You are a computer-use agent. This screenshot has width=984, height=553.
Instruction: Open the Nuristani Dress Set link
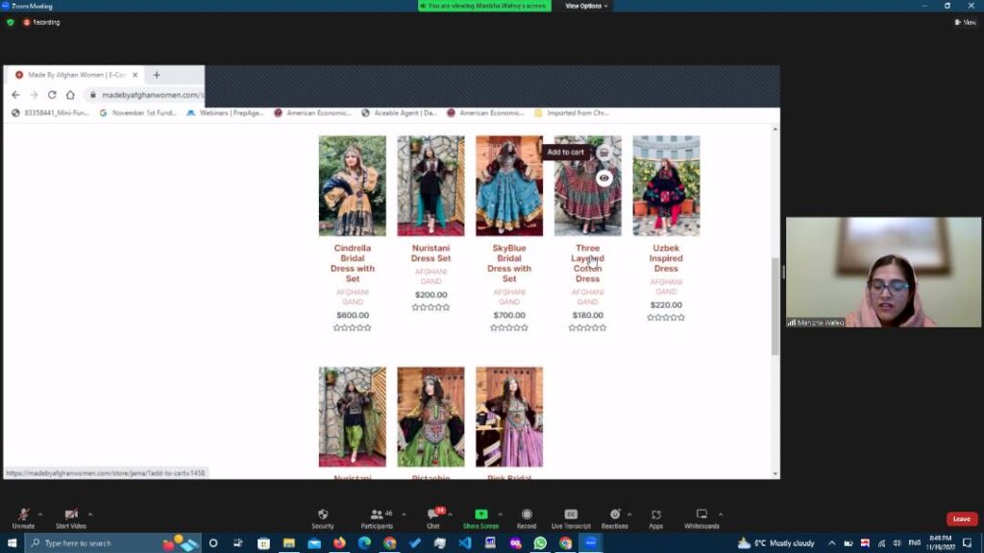[x=430, y=253]
